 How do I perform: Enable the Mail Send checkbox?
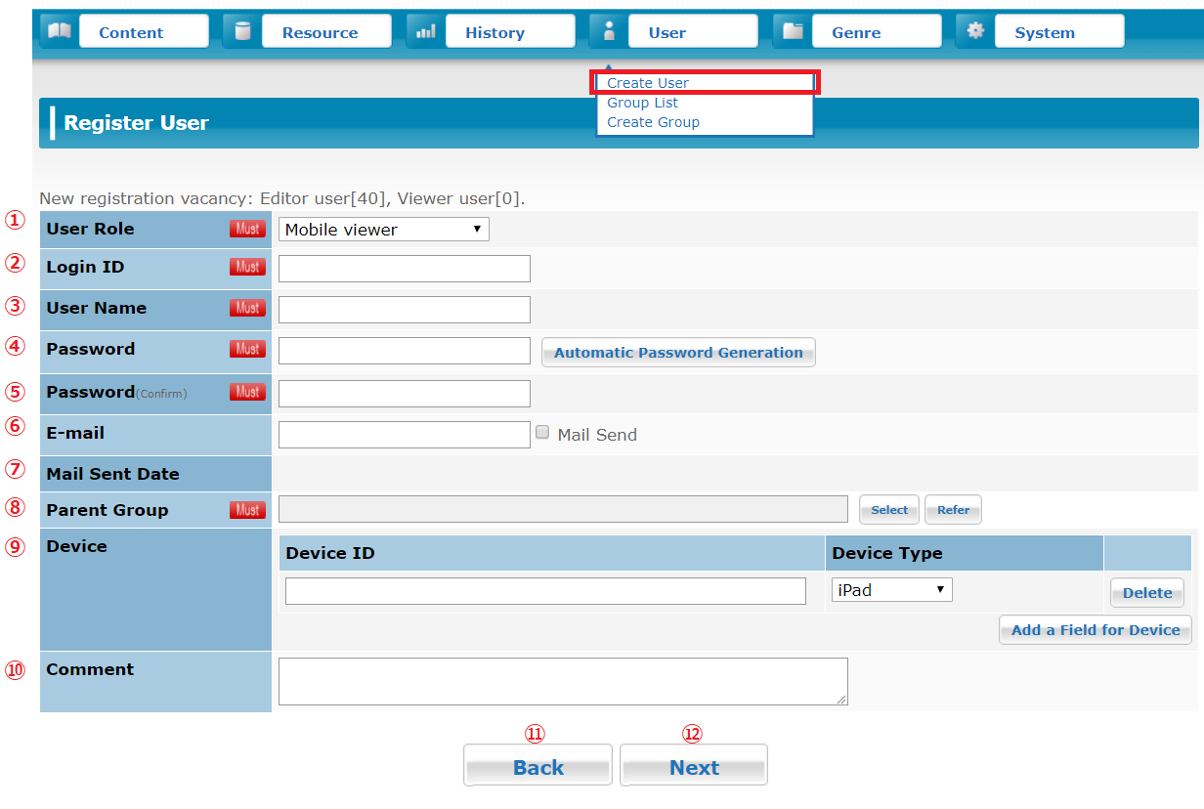[542, 432]
